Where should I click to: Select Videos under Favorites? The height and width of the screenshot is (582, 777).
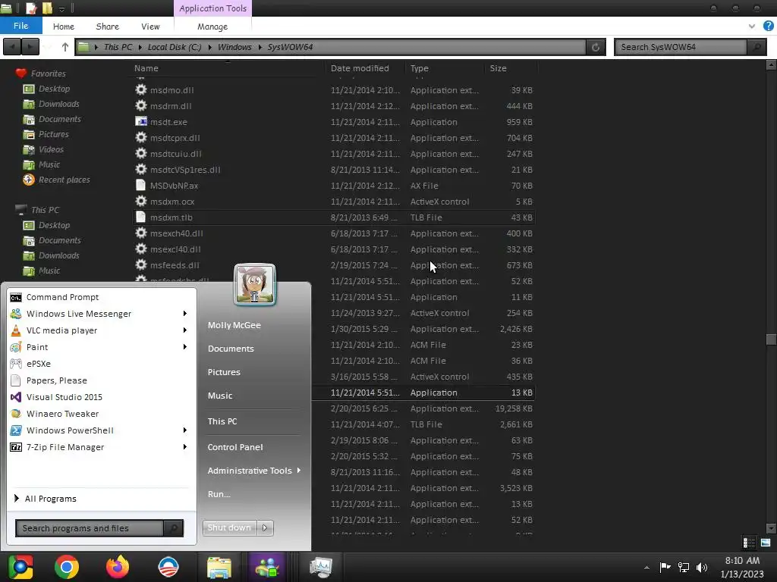click(51, 149)
